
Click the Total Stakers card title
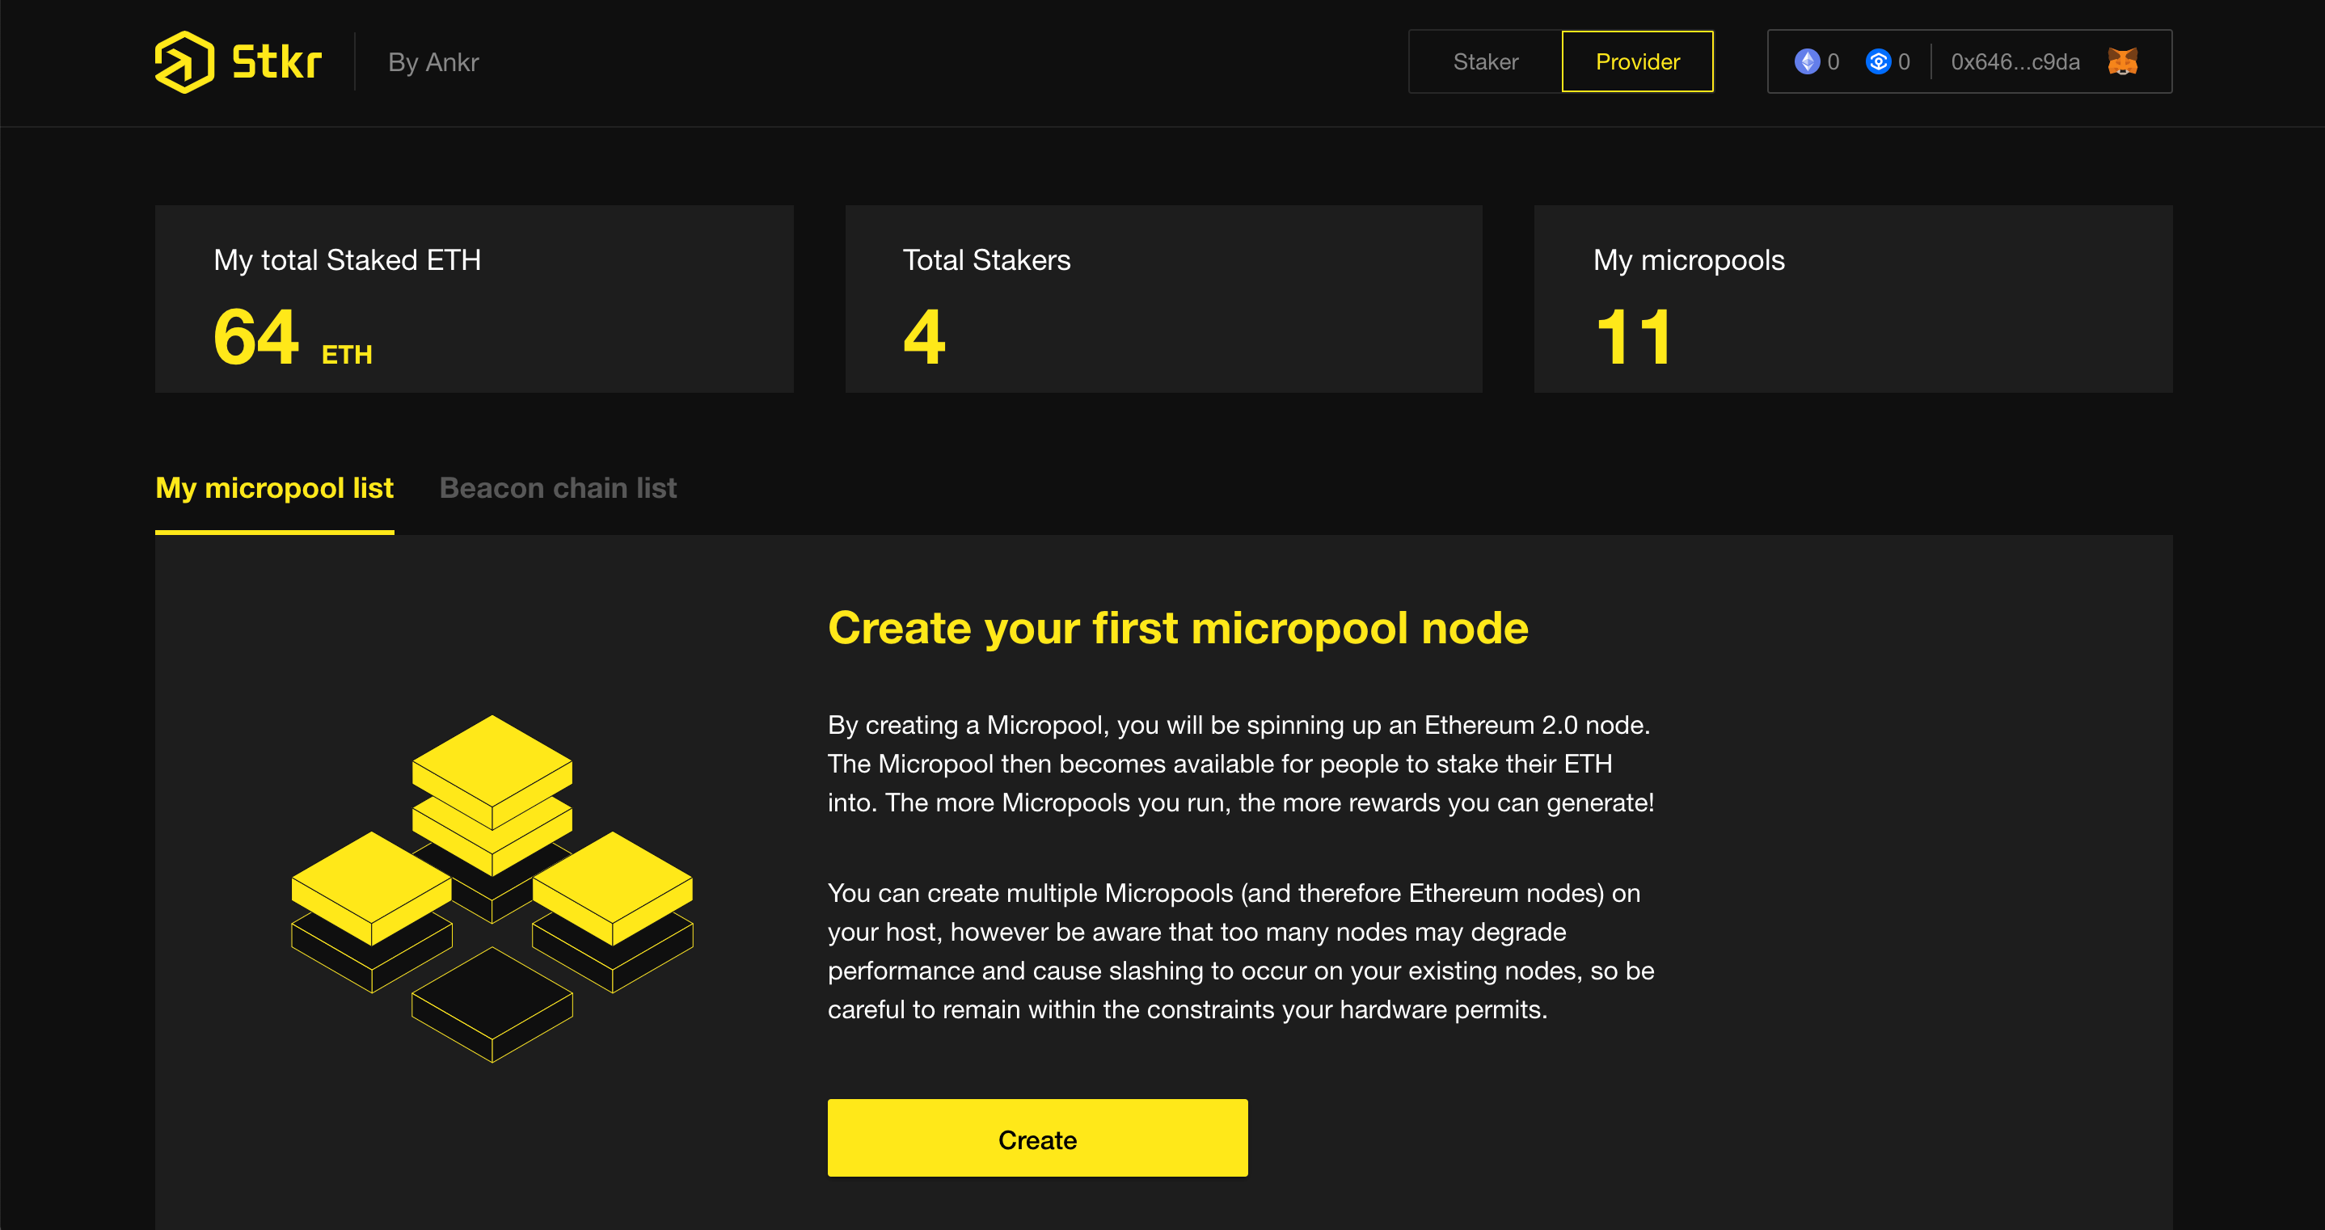(986, 260)
